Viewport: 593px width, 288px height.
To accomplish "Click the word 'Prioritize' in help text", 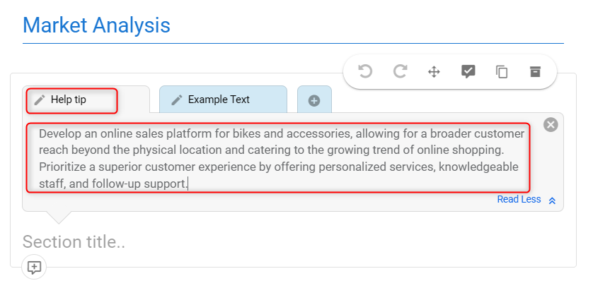I will tap(62, 167).
